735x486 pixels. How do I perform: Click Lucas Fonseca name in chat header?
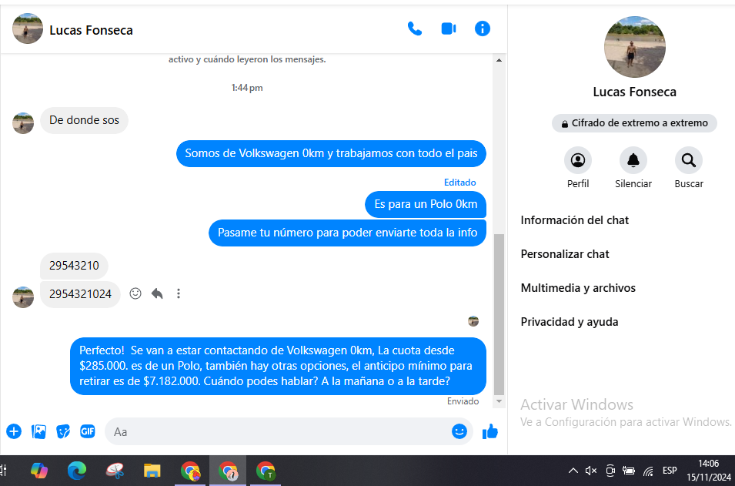92,30
